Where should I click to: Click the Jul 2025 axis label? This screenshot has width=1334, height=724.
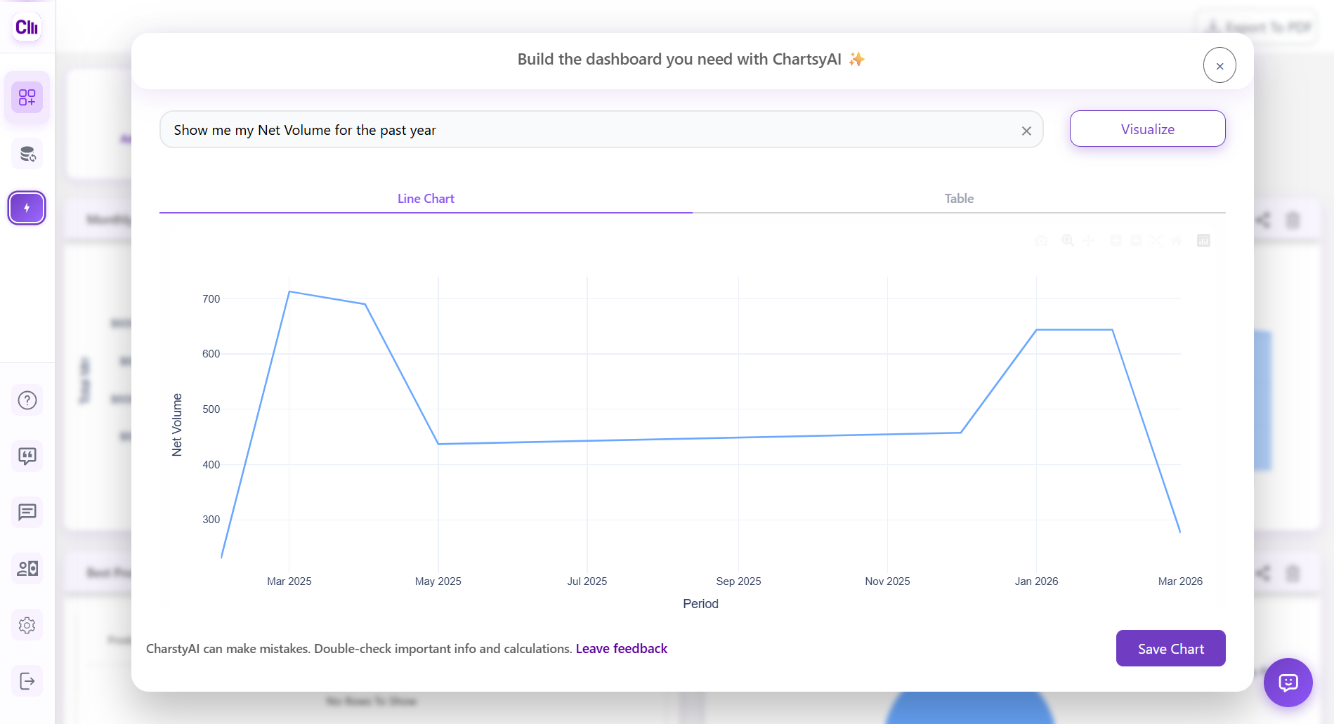(x=587, y=581)
